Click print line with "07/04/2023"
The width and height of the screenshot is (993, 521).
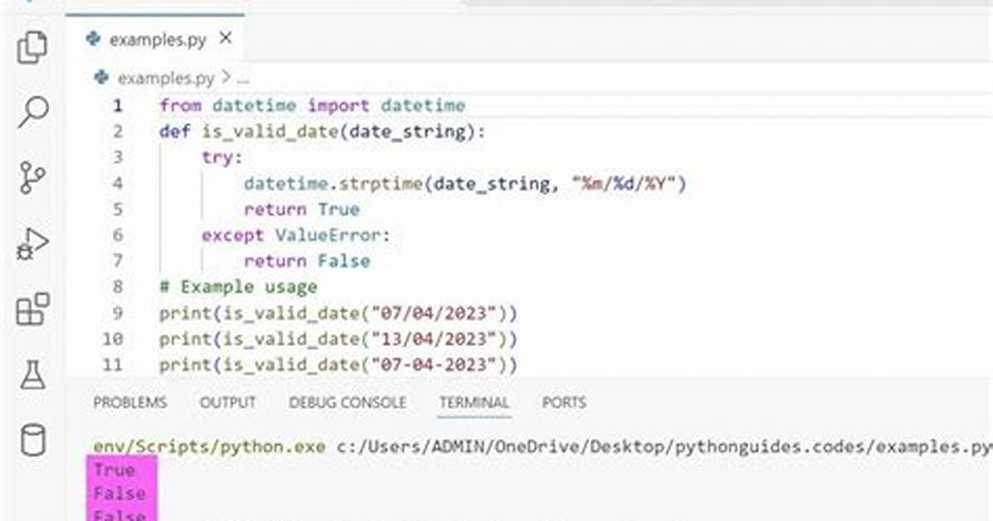(338, 313)
